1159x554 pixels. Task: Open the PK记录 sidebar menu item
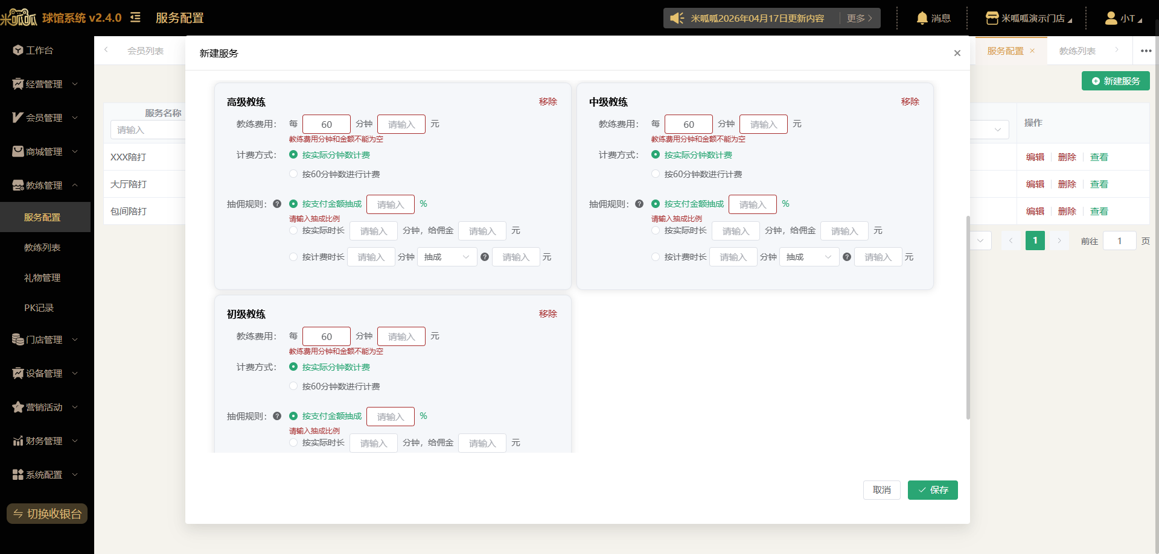pos(45,307)
